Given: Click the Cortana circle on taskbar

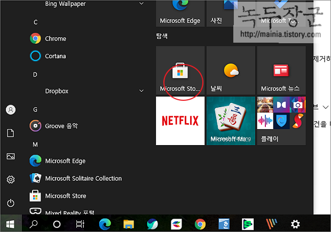Looking at the screenshot, I should [57, 224].
